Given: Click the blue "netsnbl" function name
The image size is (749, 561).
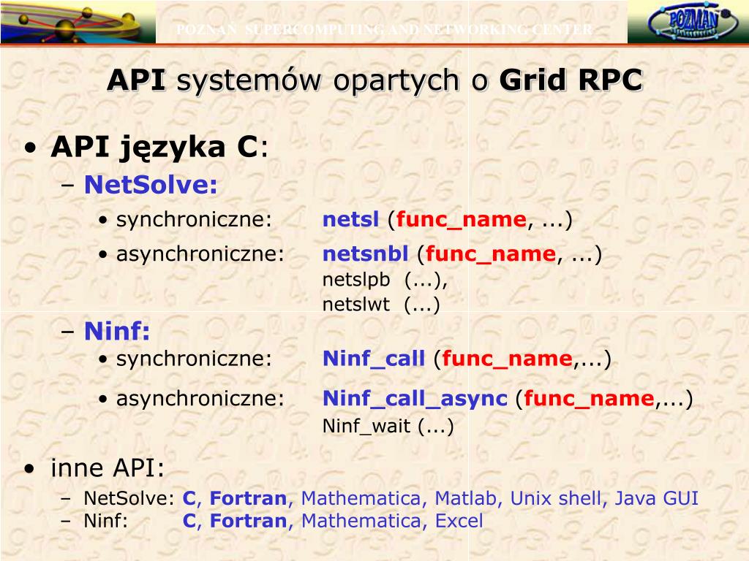Looking at the screenshot, I should 366,253.
